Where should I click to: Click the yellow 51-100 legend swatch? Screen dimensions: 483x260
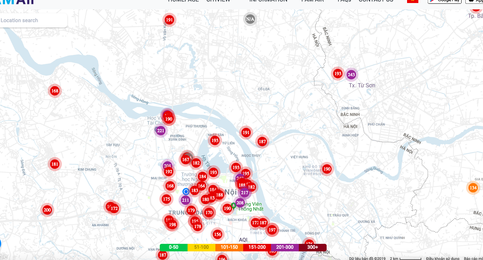[x=201, y=247]
